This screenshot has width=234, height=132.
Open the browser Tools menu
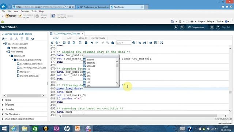point(34,11)
